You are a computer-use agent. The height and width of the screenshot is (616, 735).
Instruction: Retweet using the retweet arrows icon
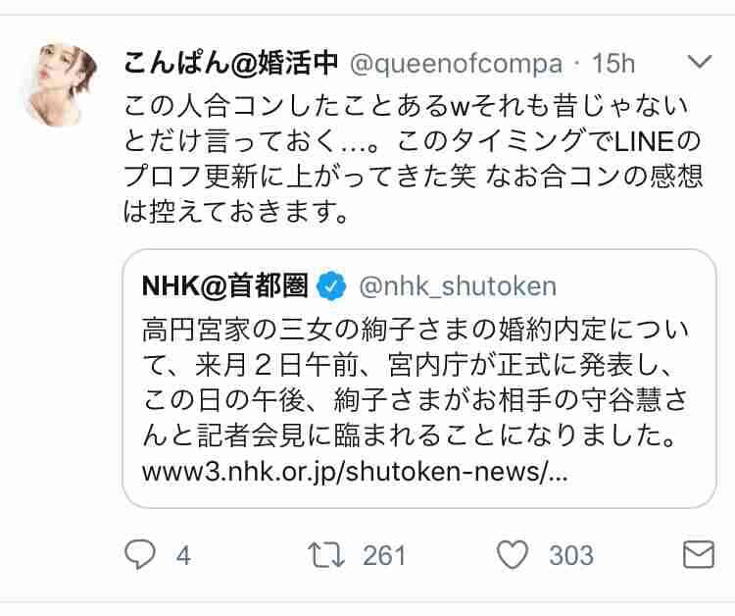326,555
